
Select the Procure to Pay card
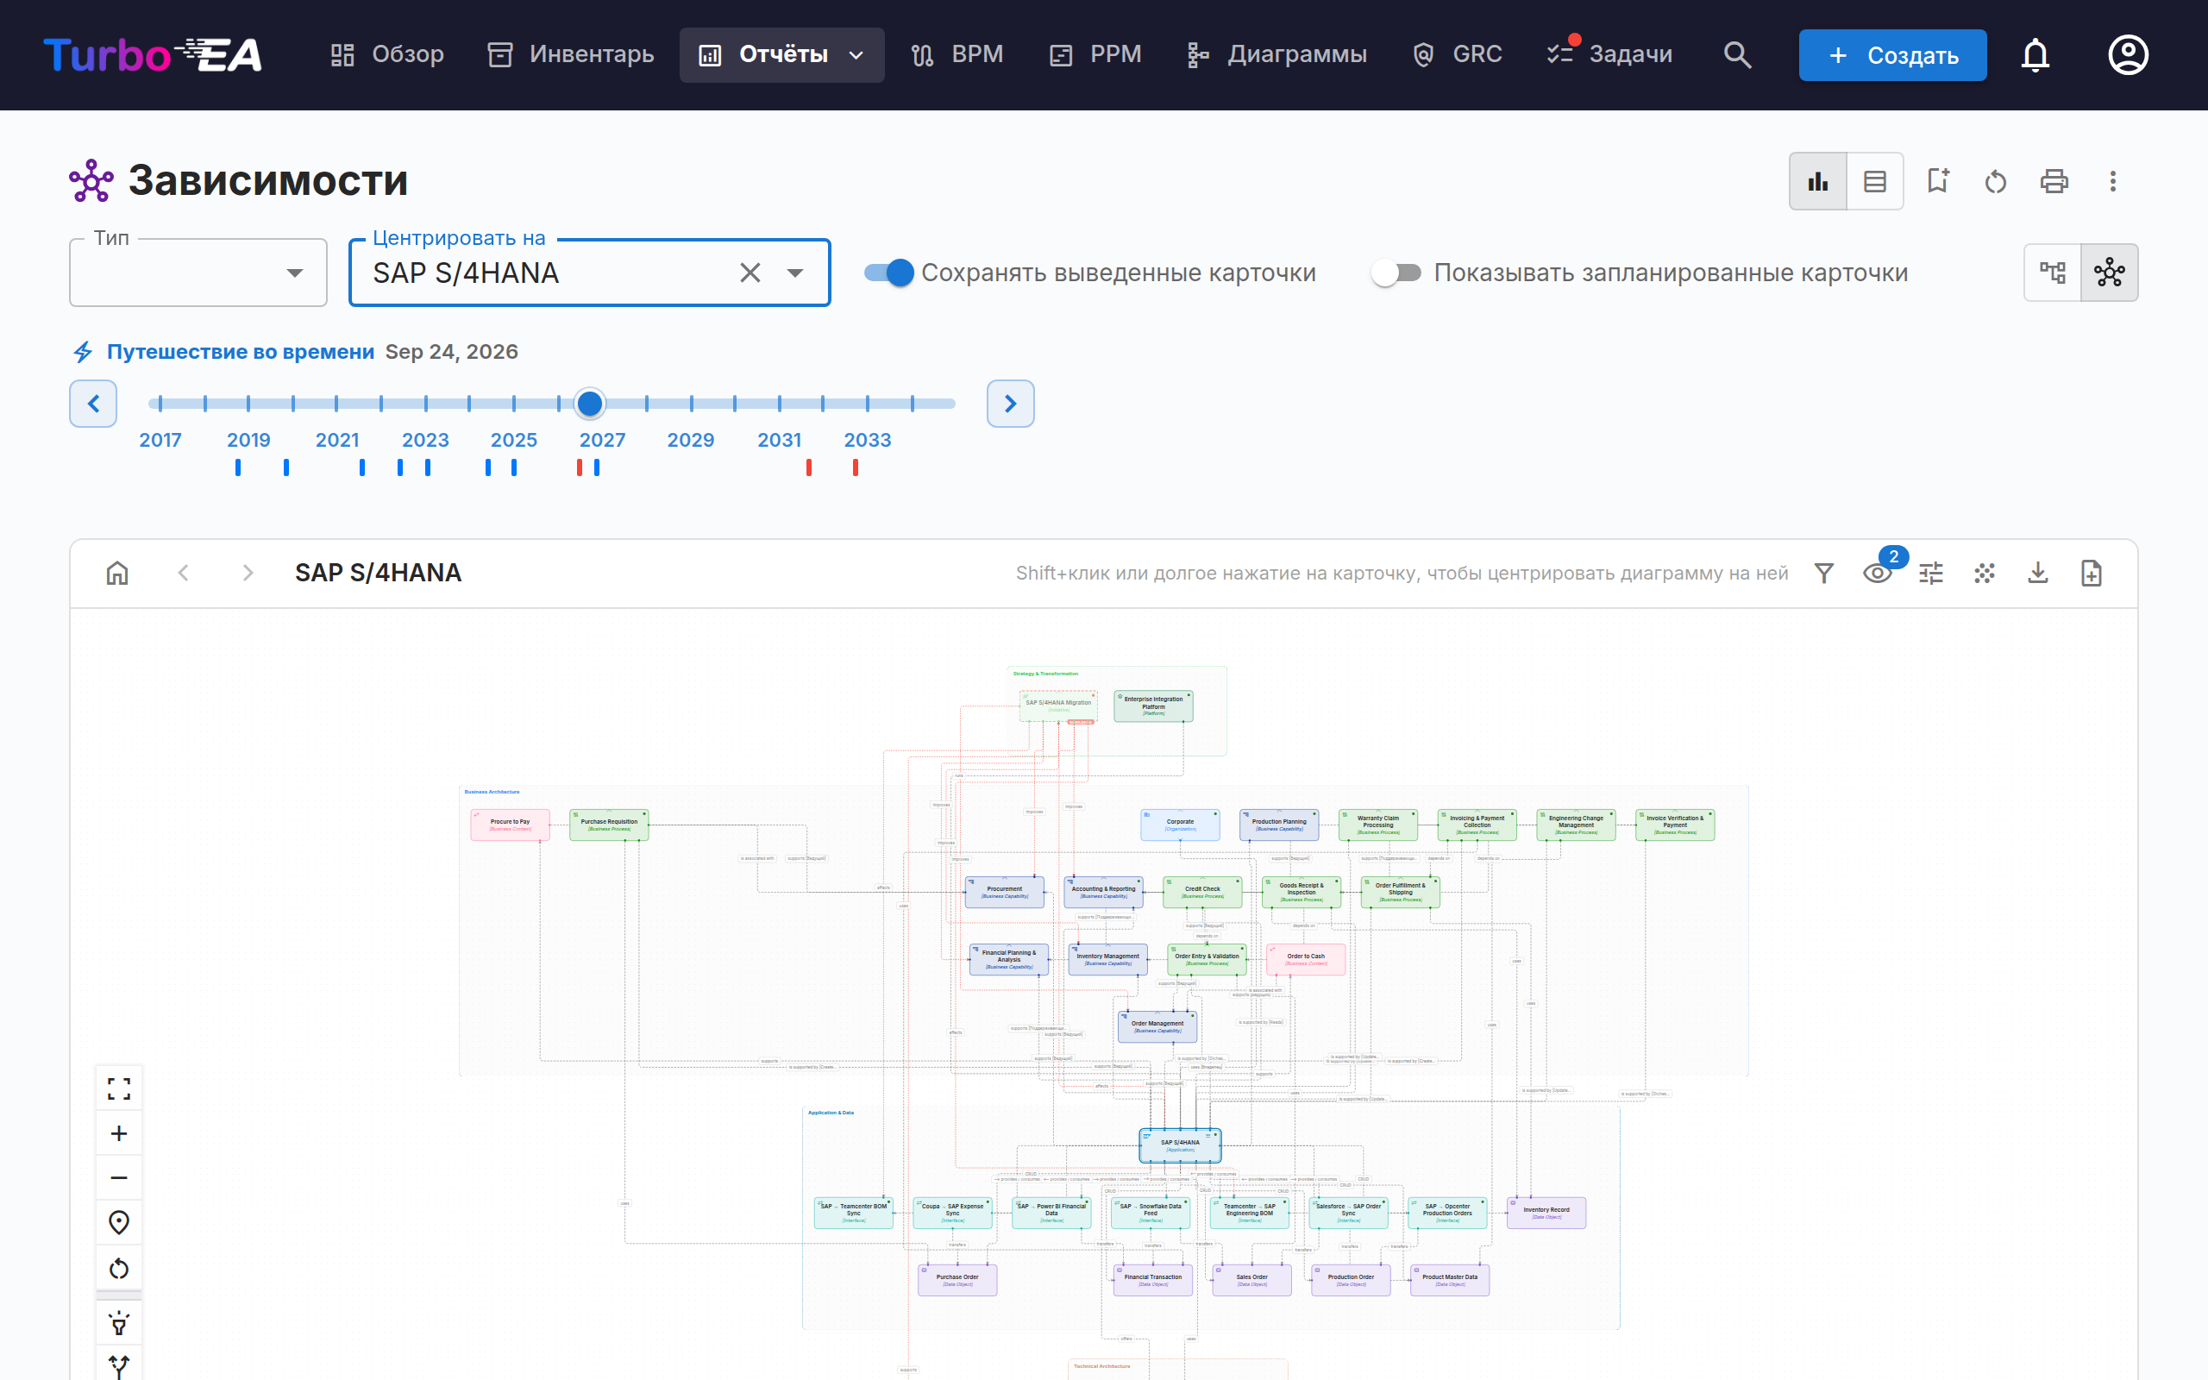510,825
